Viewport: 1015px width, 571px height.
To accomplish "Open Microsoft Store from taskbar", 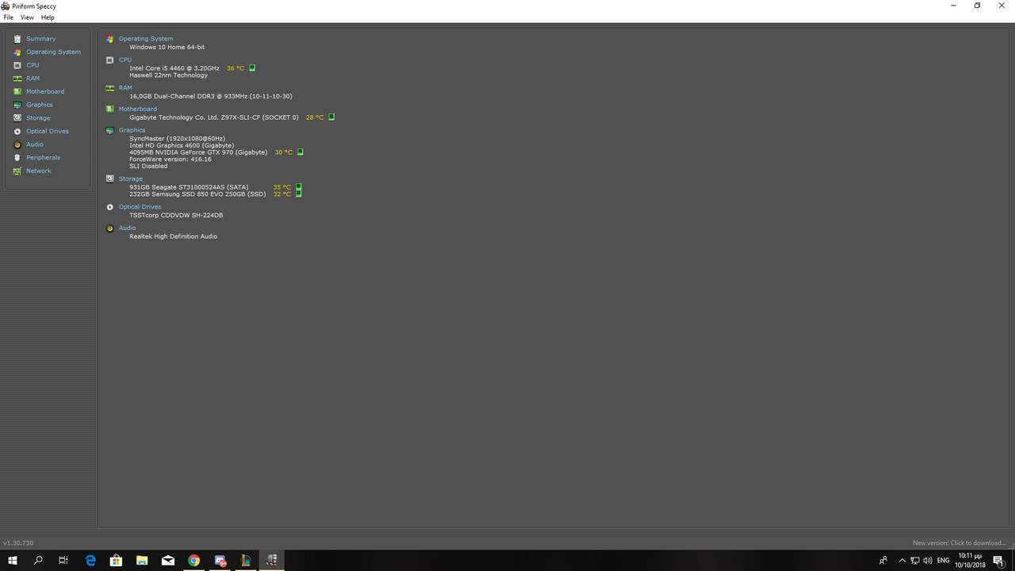I will (116, 561).
